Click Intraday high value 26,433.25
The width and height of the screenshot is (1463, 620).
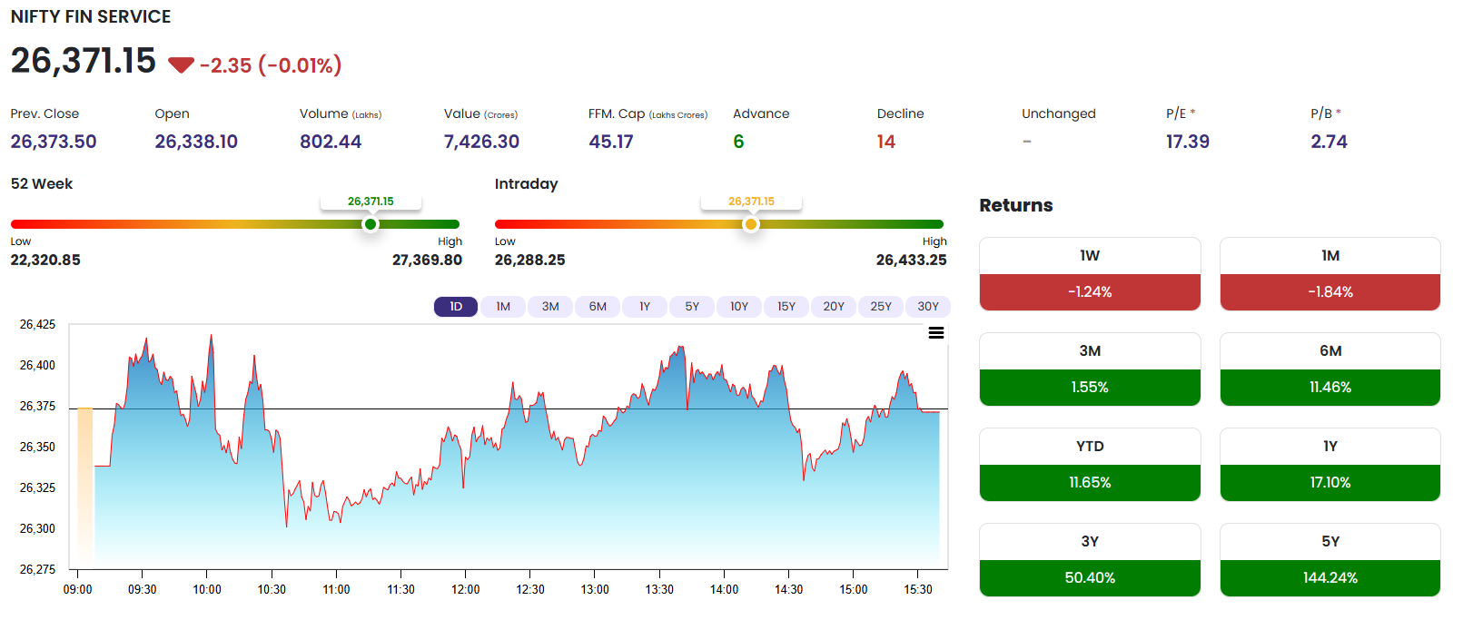click(x=911, y=260)
